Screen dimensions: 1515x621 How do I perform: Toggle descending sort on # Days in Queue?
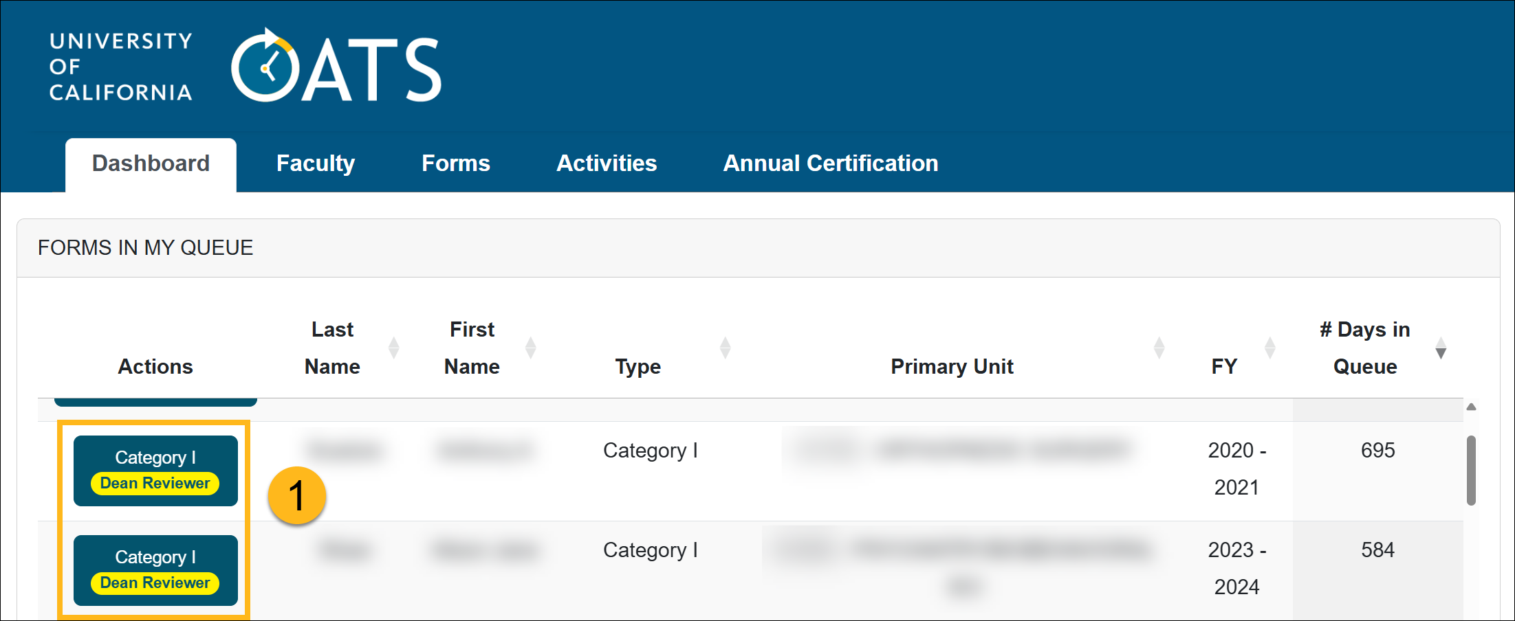1439,350
